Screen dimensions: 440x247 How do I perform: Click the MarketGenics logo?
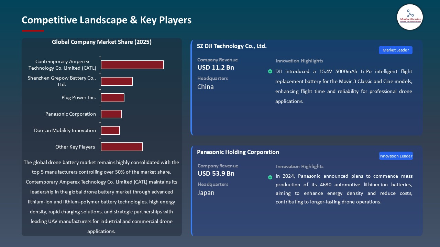pos(410,17)
